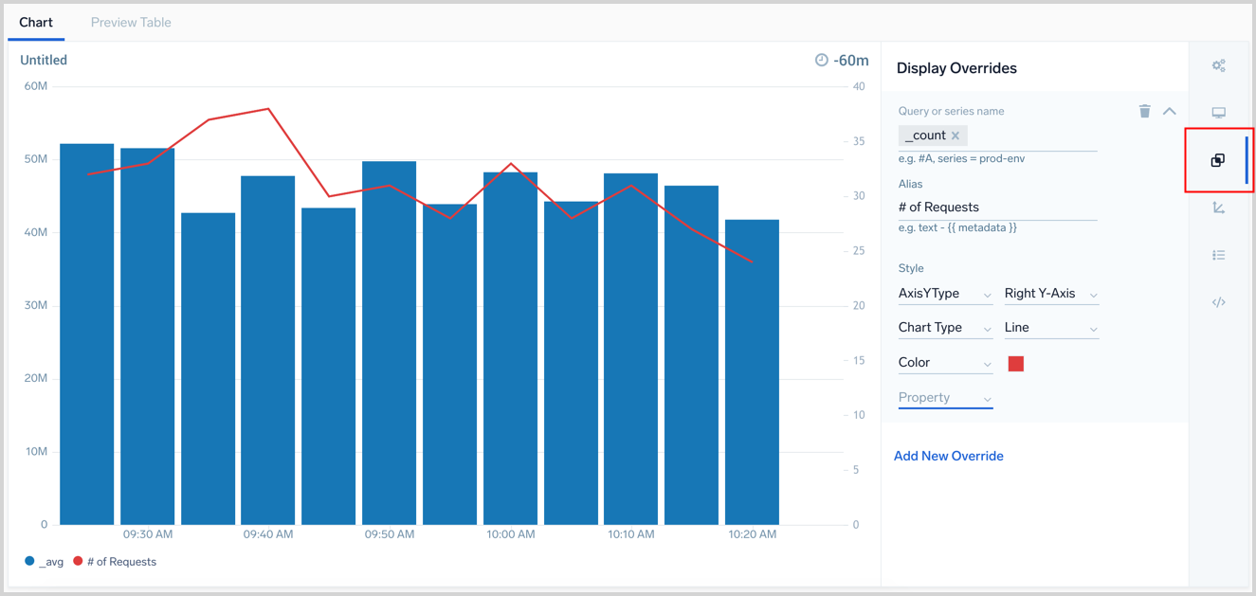Switch to the Preview Table tab
Image resolution: width=1256 pixels, height=596 pixels.
131,22
